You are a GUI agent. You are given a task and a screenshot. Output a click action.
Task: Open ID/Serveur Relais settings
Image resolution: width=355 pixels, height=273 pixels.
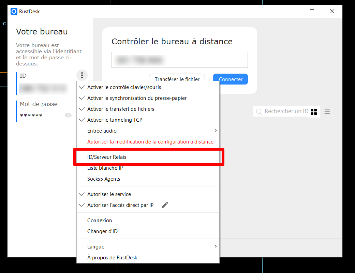click(148, 157)
